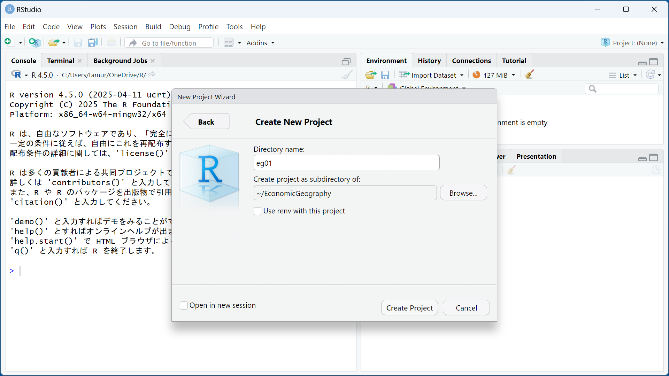
Task: Click the save workspace disk icon
Action: click(385, 75)
